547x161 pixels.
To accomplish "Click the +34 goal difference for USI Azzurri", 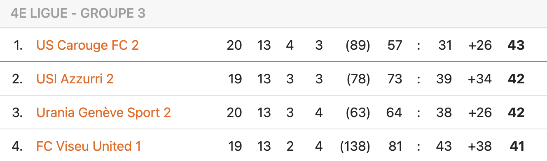I will [x=480, y=79].
